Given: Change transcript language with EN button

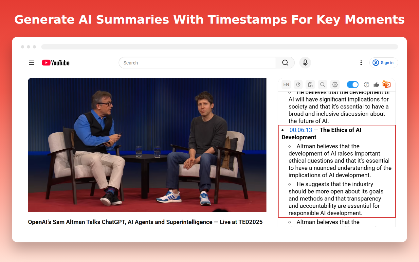Looking at the screenshot, I should coord(286,84).
